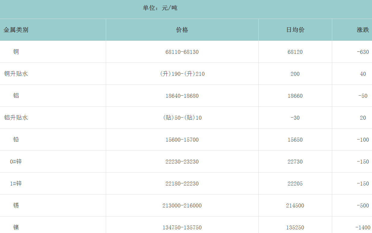Viewport: 372px width, 233px height.
Task: Select the 铝升贴水 row label
Action: click(16, 118)
